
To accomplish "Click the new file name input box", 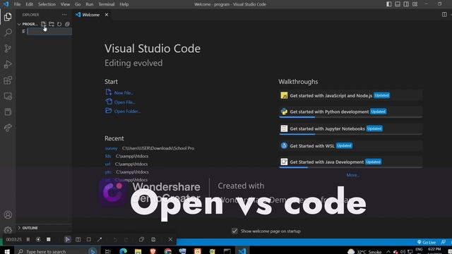I will pyautogui.click(x=49, y=31).
